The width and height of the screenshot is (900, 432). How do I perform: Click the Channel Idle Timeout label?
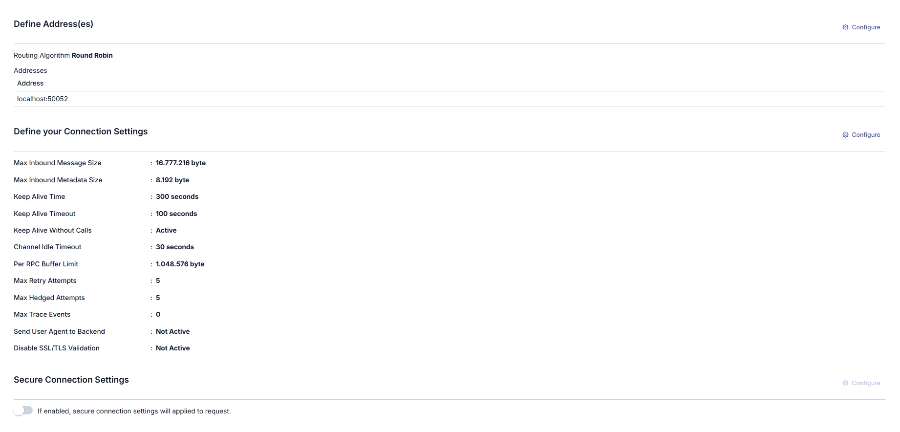47,247
